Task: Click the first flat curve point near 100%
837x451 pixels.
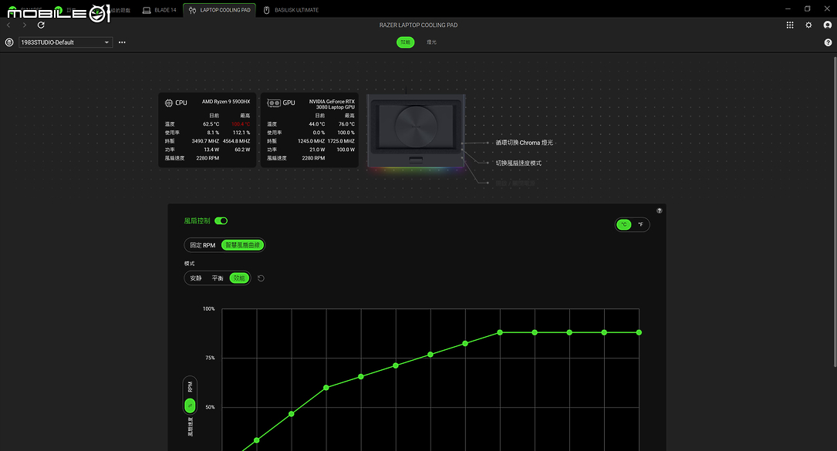Action: (x=500, y=332)
